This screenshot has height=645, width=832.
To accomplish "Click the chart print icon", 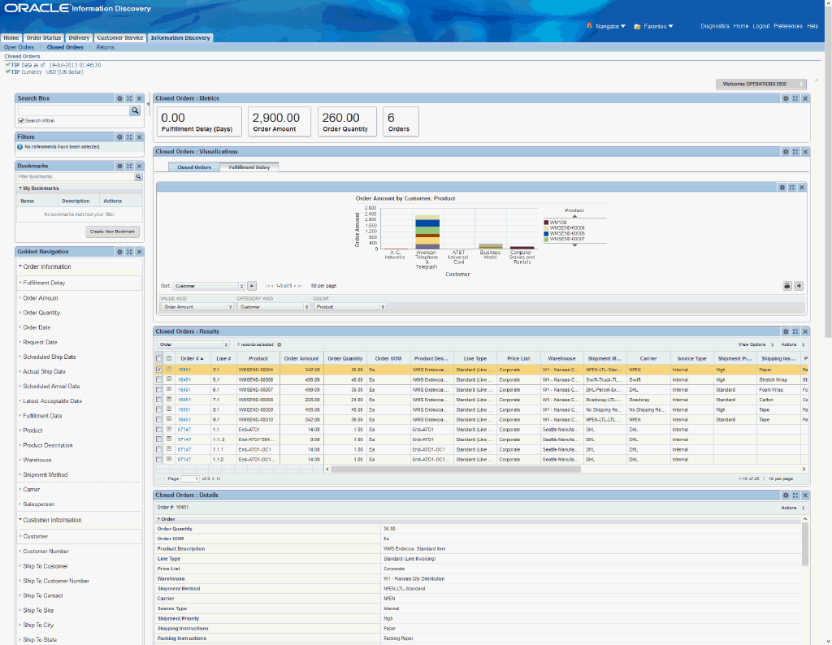I will 786,286.
